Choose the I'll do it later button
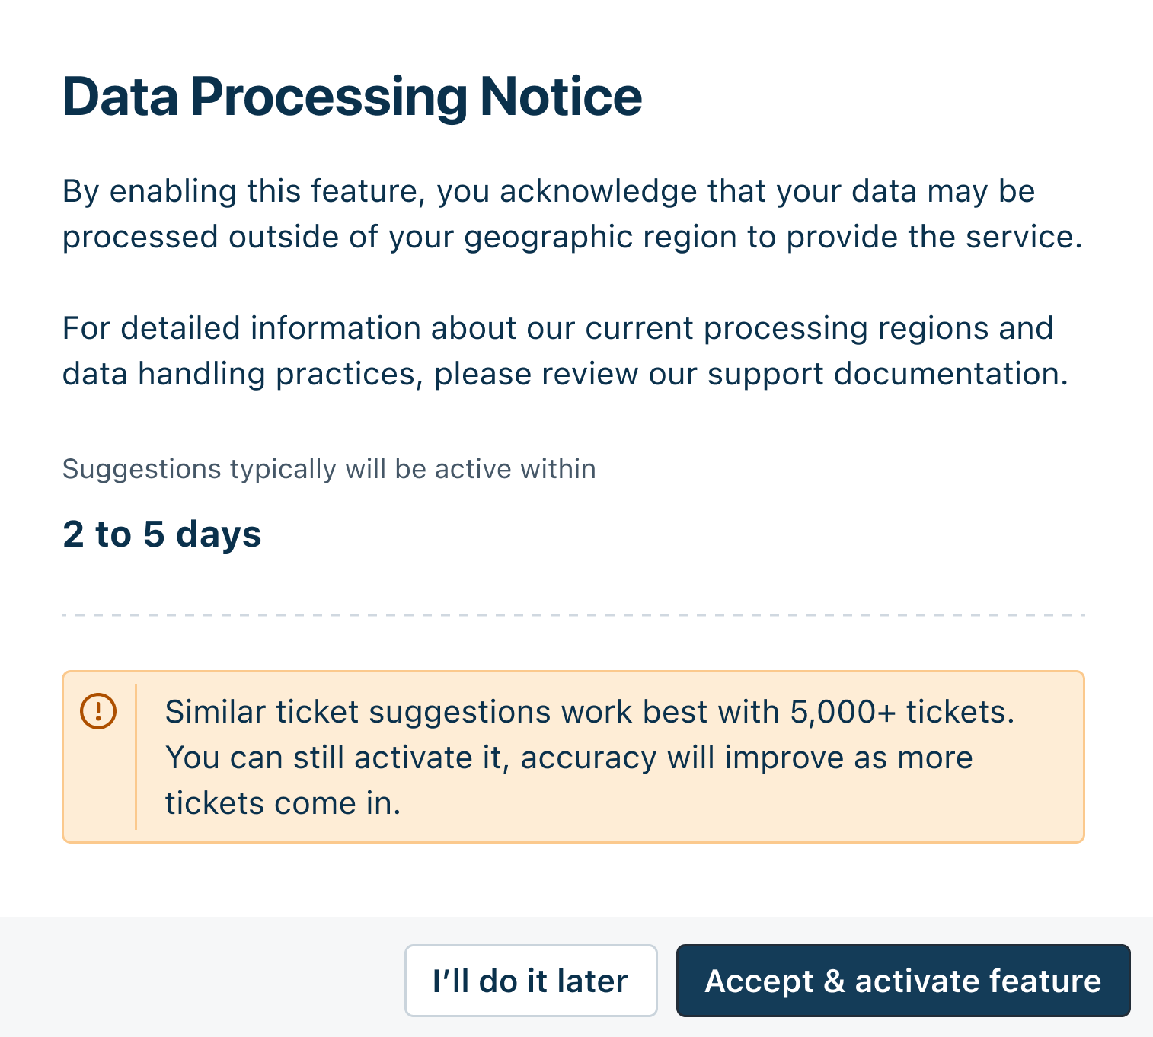This screenshot has height=1037, width=1153. coord(531,981)
